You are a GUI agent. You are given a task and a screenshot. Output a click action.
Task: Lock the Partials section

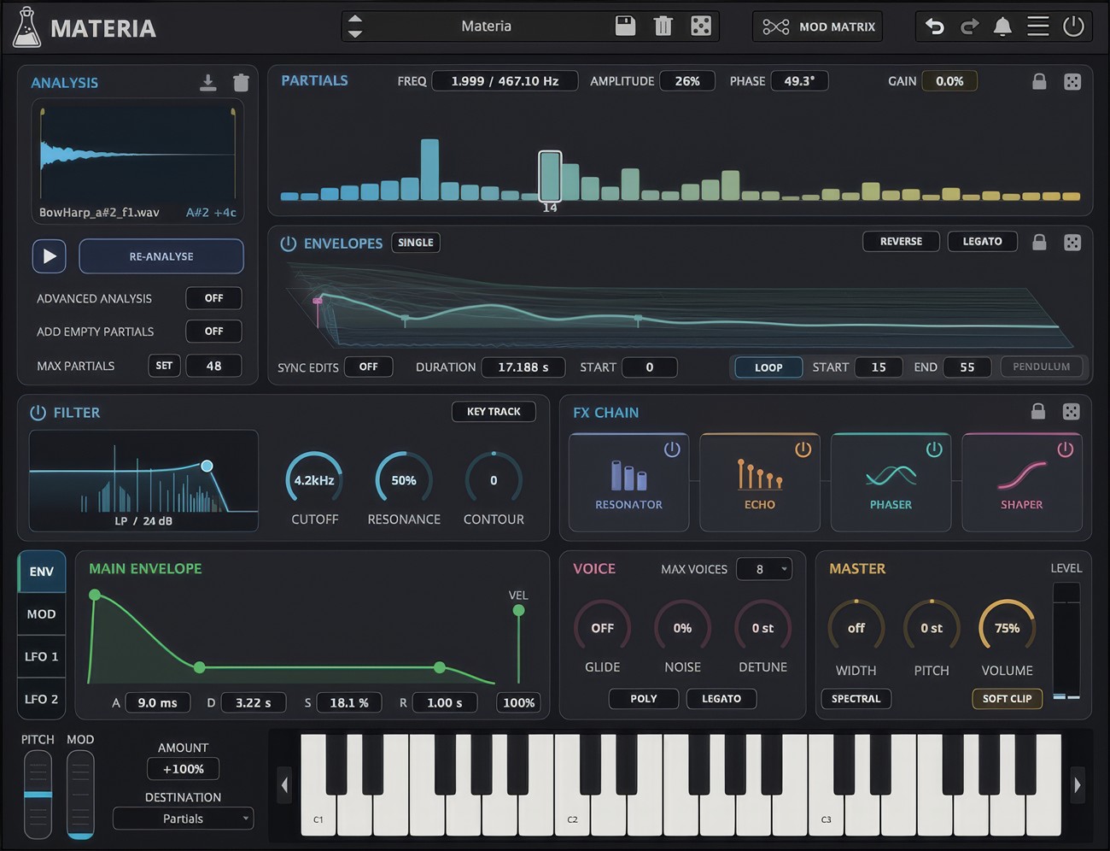click(x=1039, y=81)
